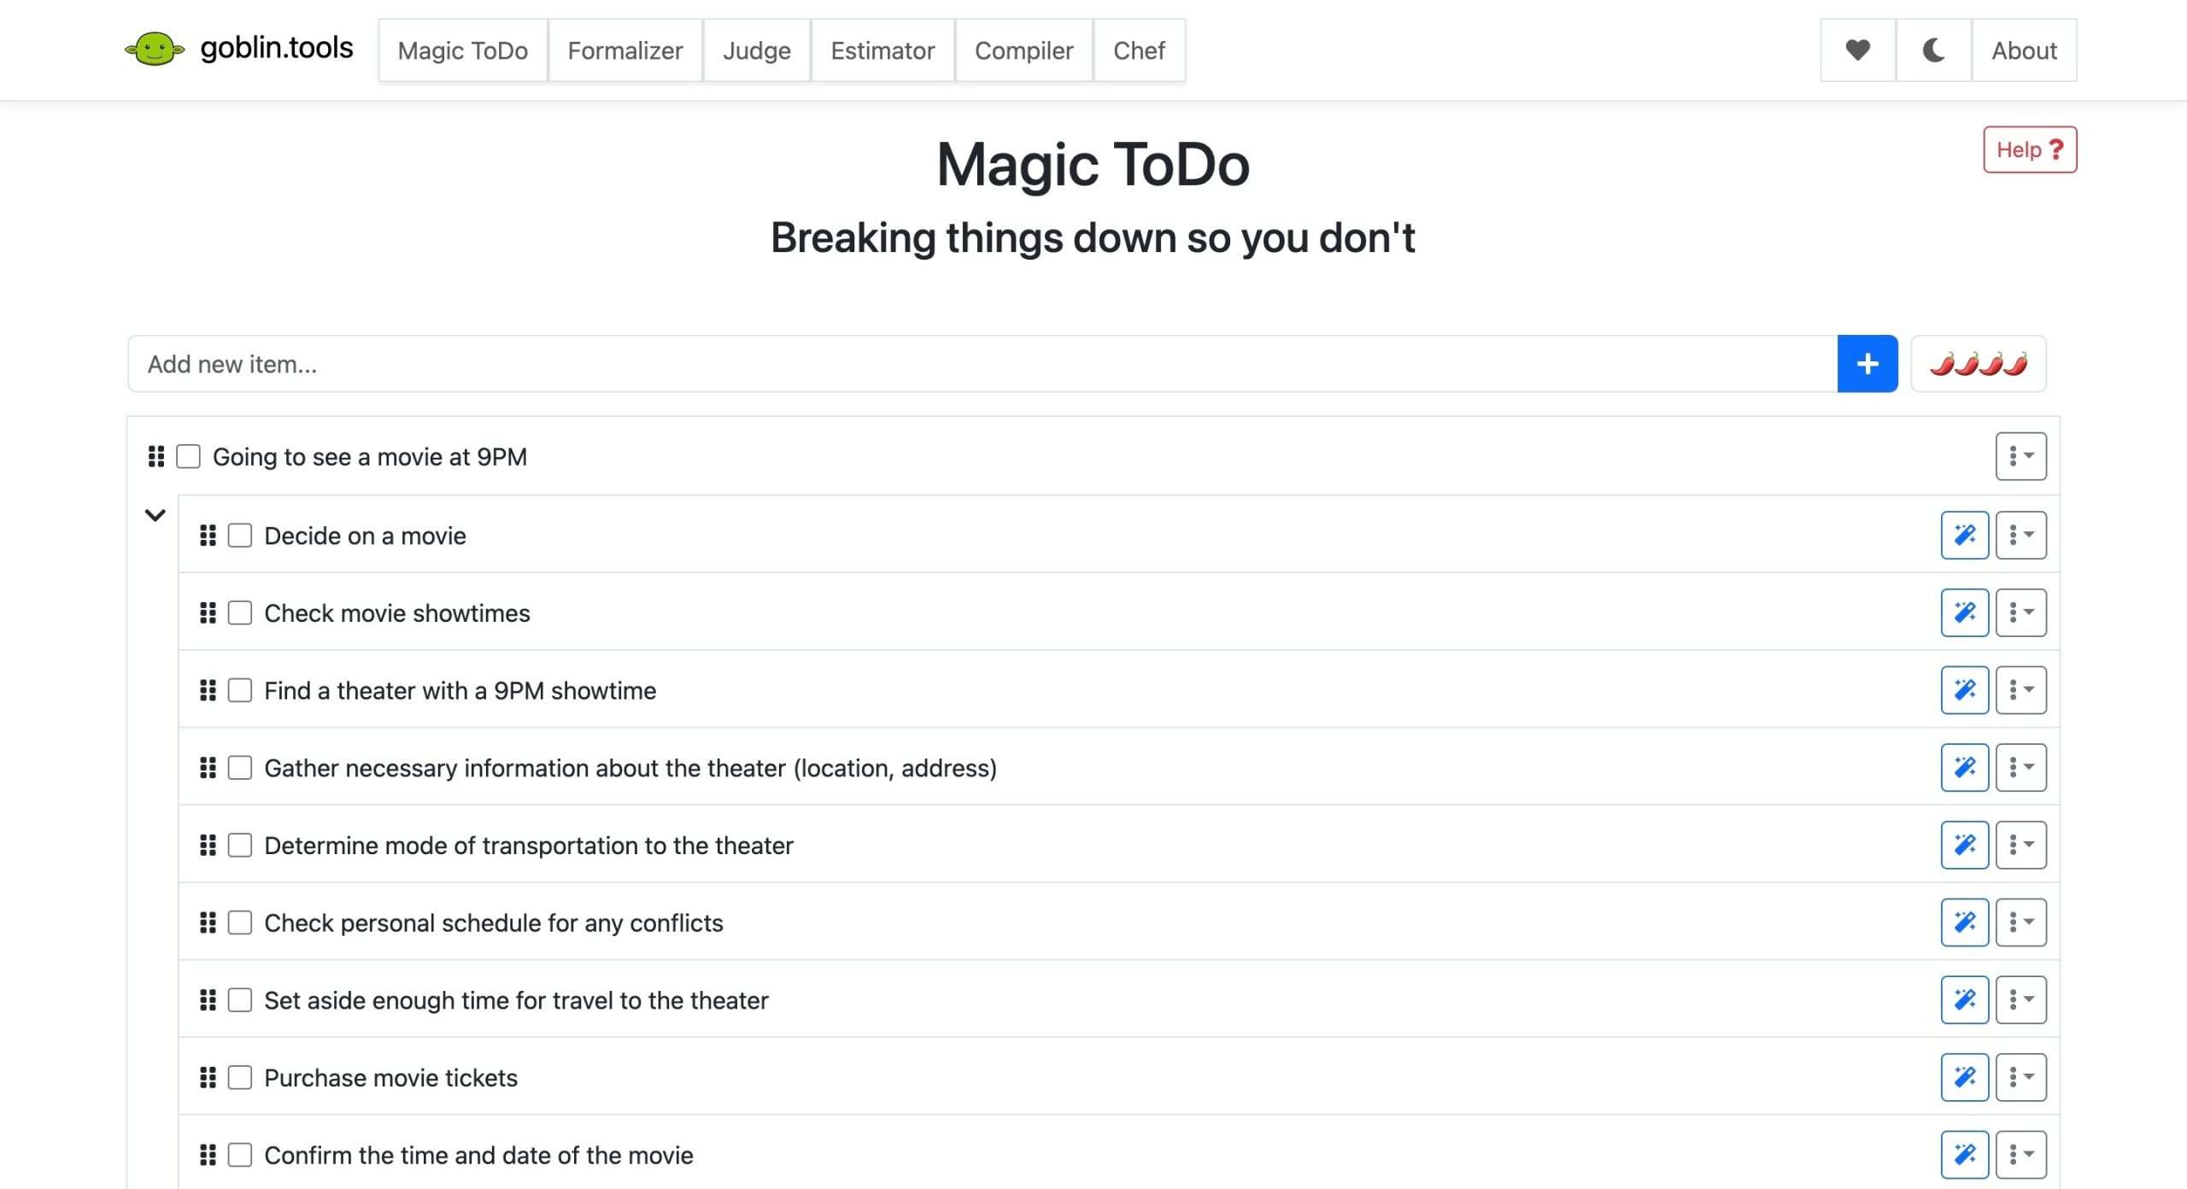The height and width of the screenshot is (1189, 2187).
Task: Switch to the Chef tab
Action: click(1139, 50)
